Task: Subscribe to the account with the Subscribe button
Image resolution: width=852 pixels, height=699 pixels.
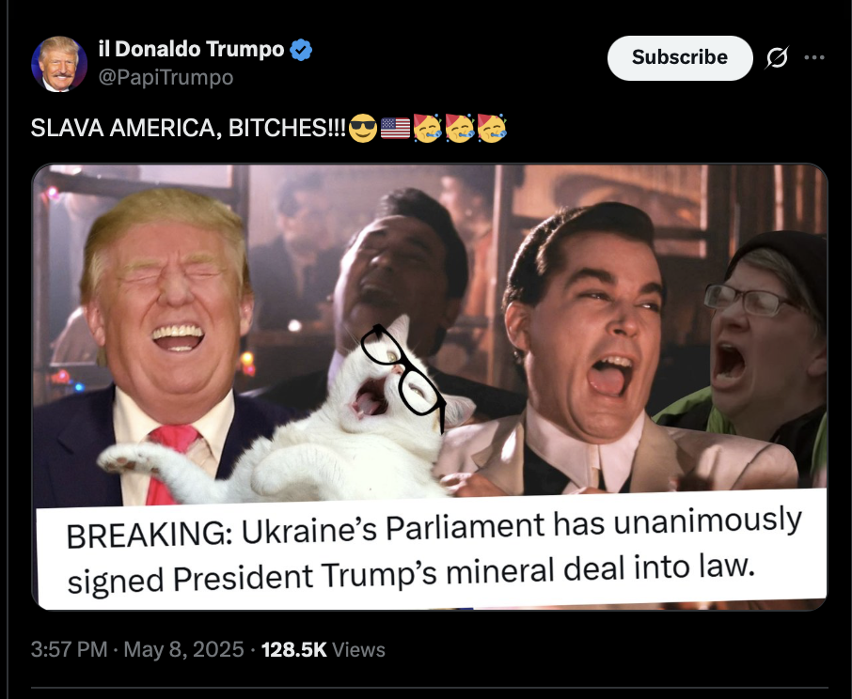Action: (x=680, y=58)
